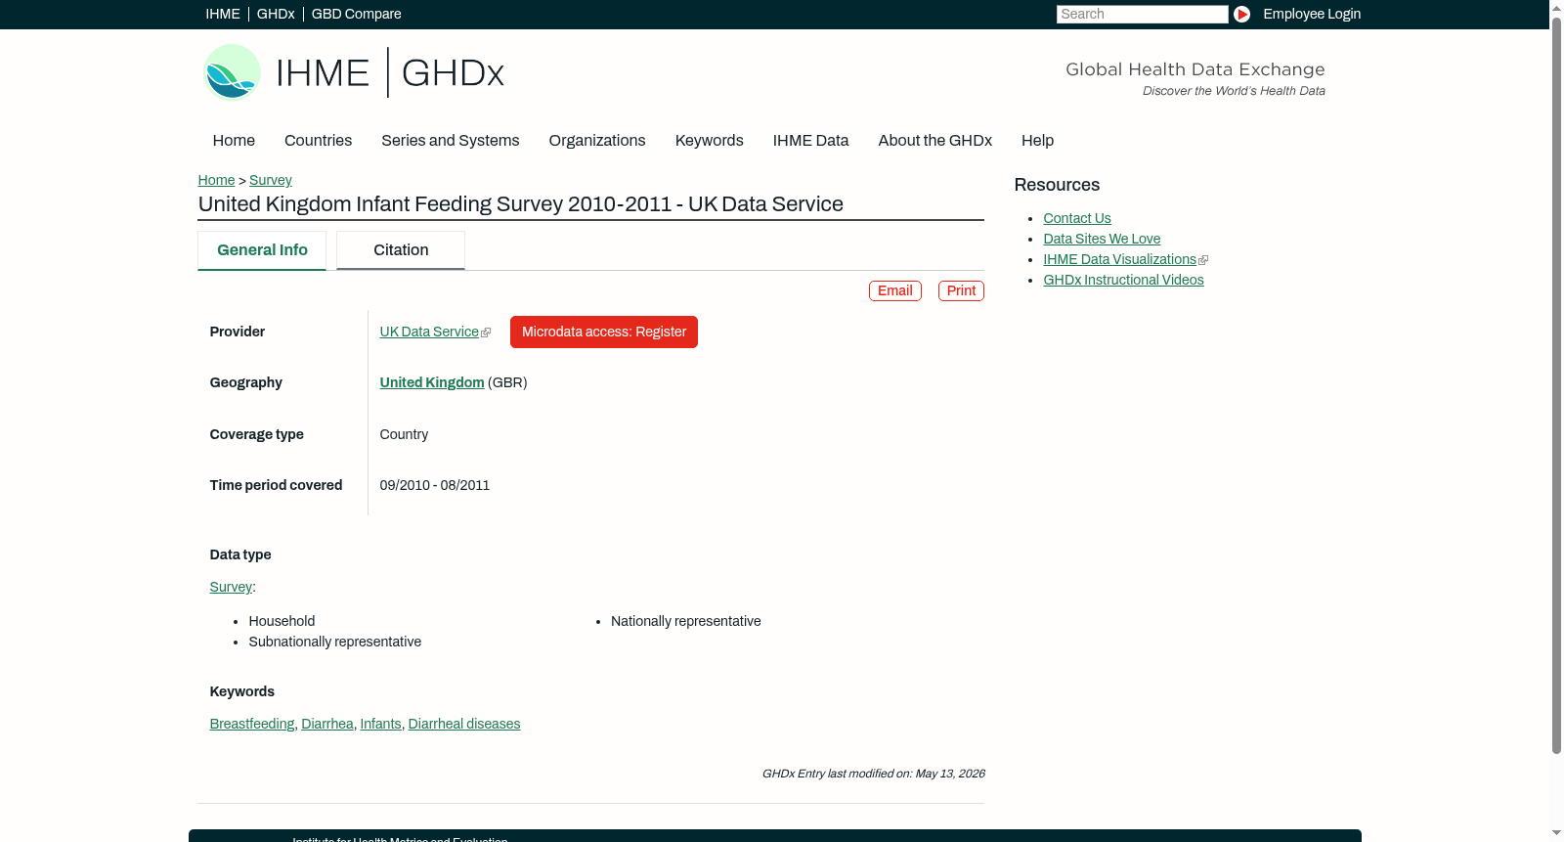The image size is (1564, 842).
Task: Click the Email button
Action: click(895, 290)
